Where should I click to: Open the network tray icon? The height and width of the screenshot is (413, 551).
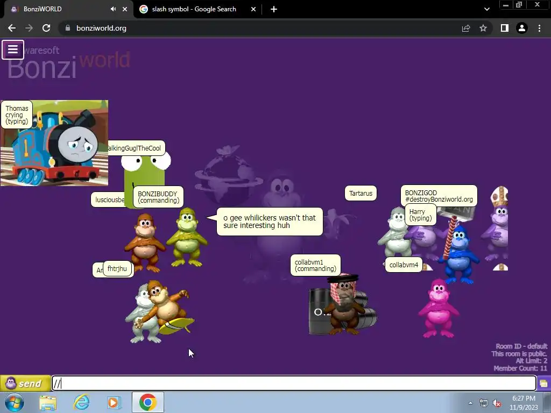484,403
